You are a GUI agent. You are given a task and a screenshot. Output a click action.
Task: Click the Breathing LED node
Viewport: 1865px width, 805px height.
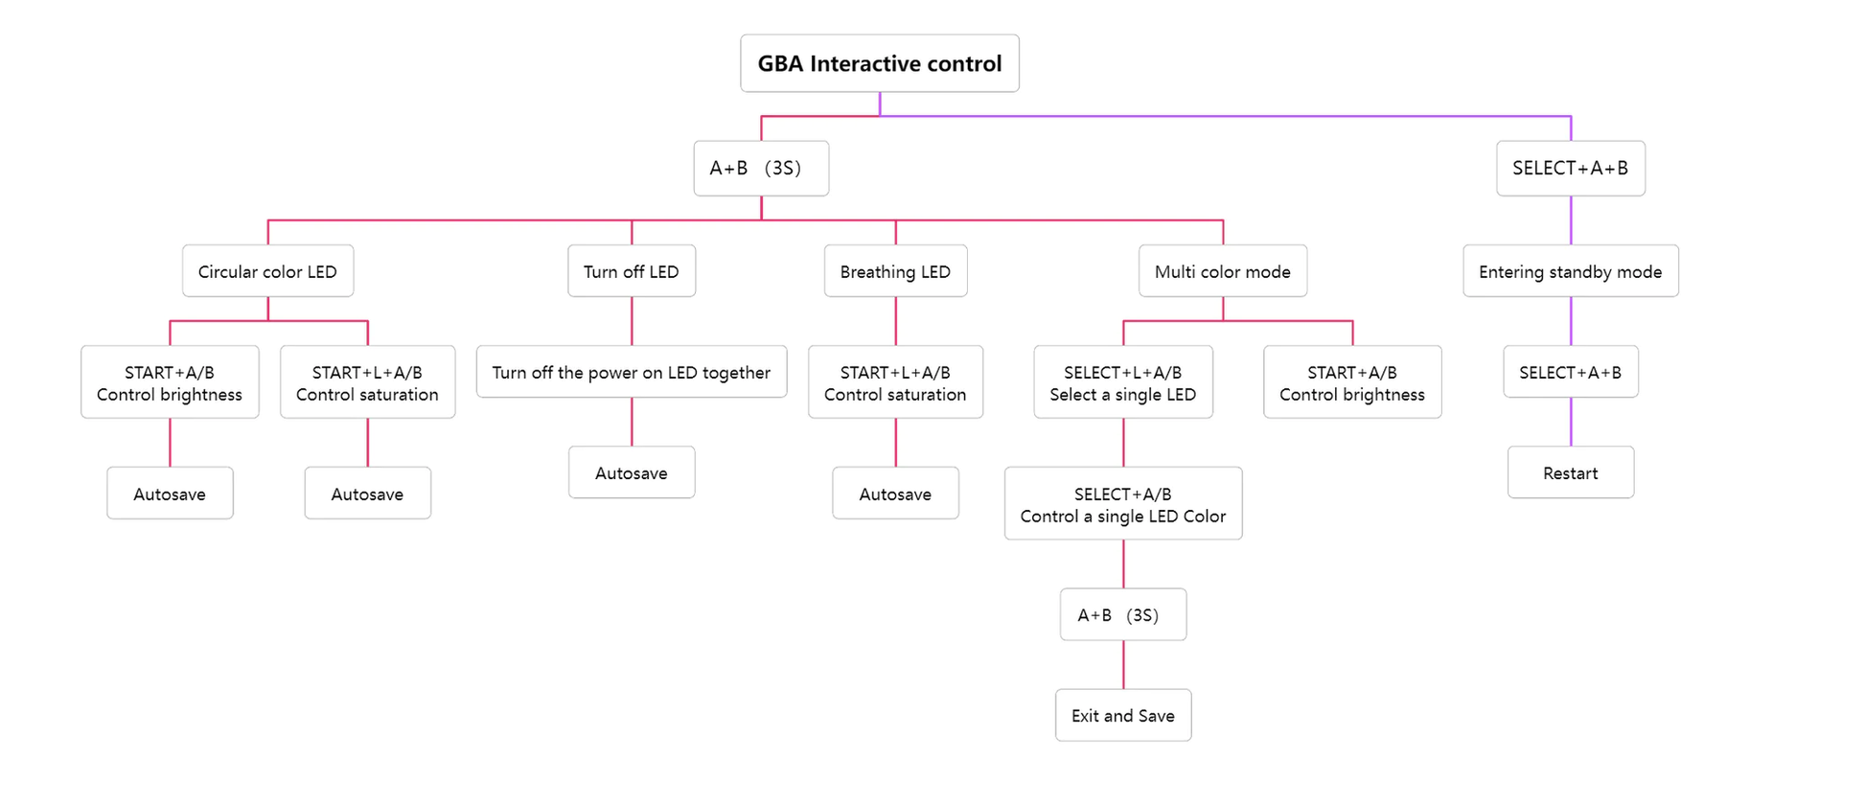[x=895, y=271]
